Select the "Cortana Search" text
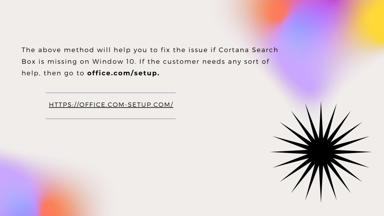The image size is (384, 216). pyautogui.click(x=248, y=50)
